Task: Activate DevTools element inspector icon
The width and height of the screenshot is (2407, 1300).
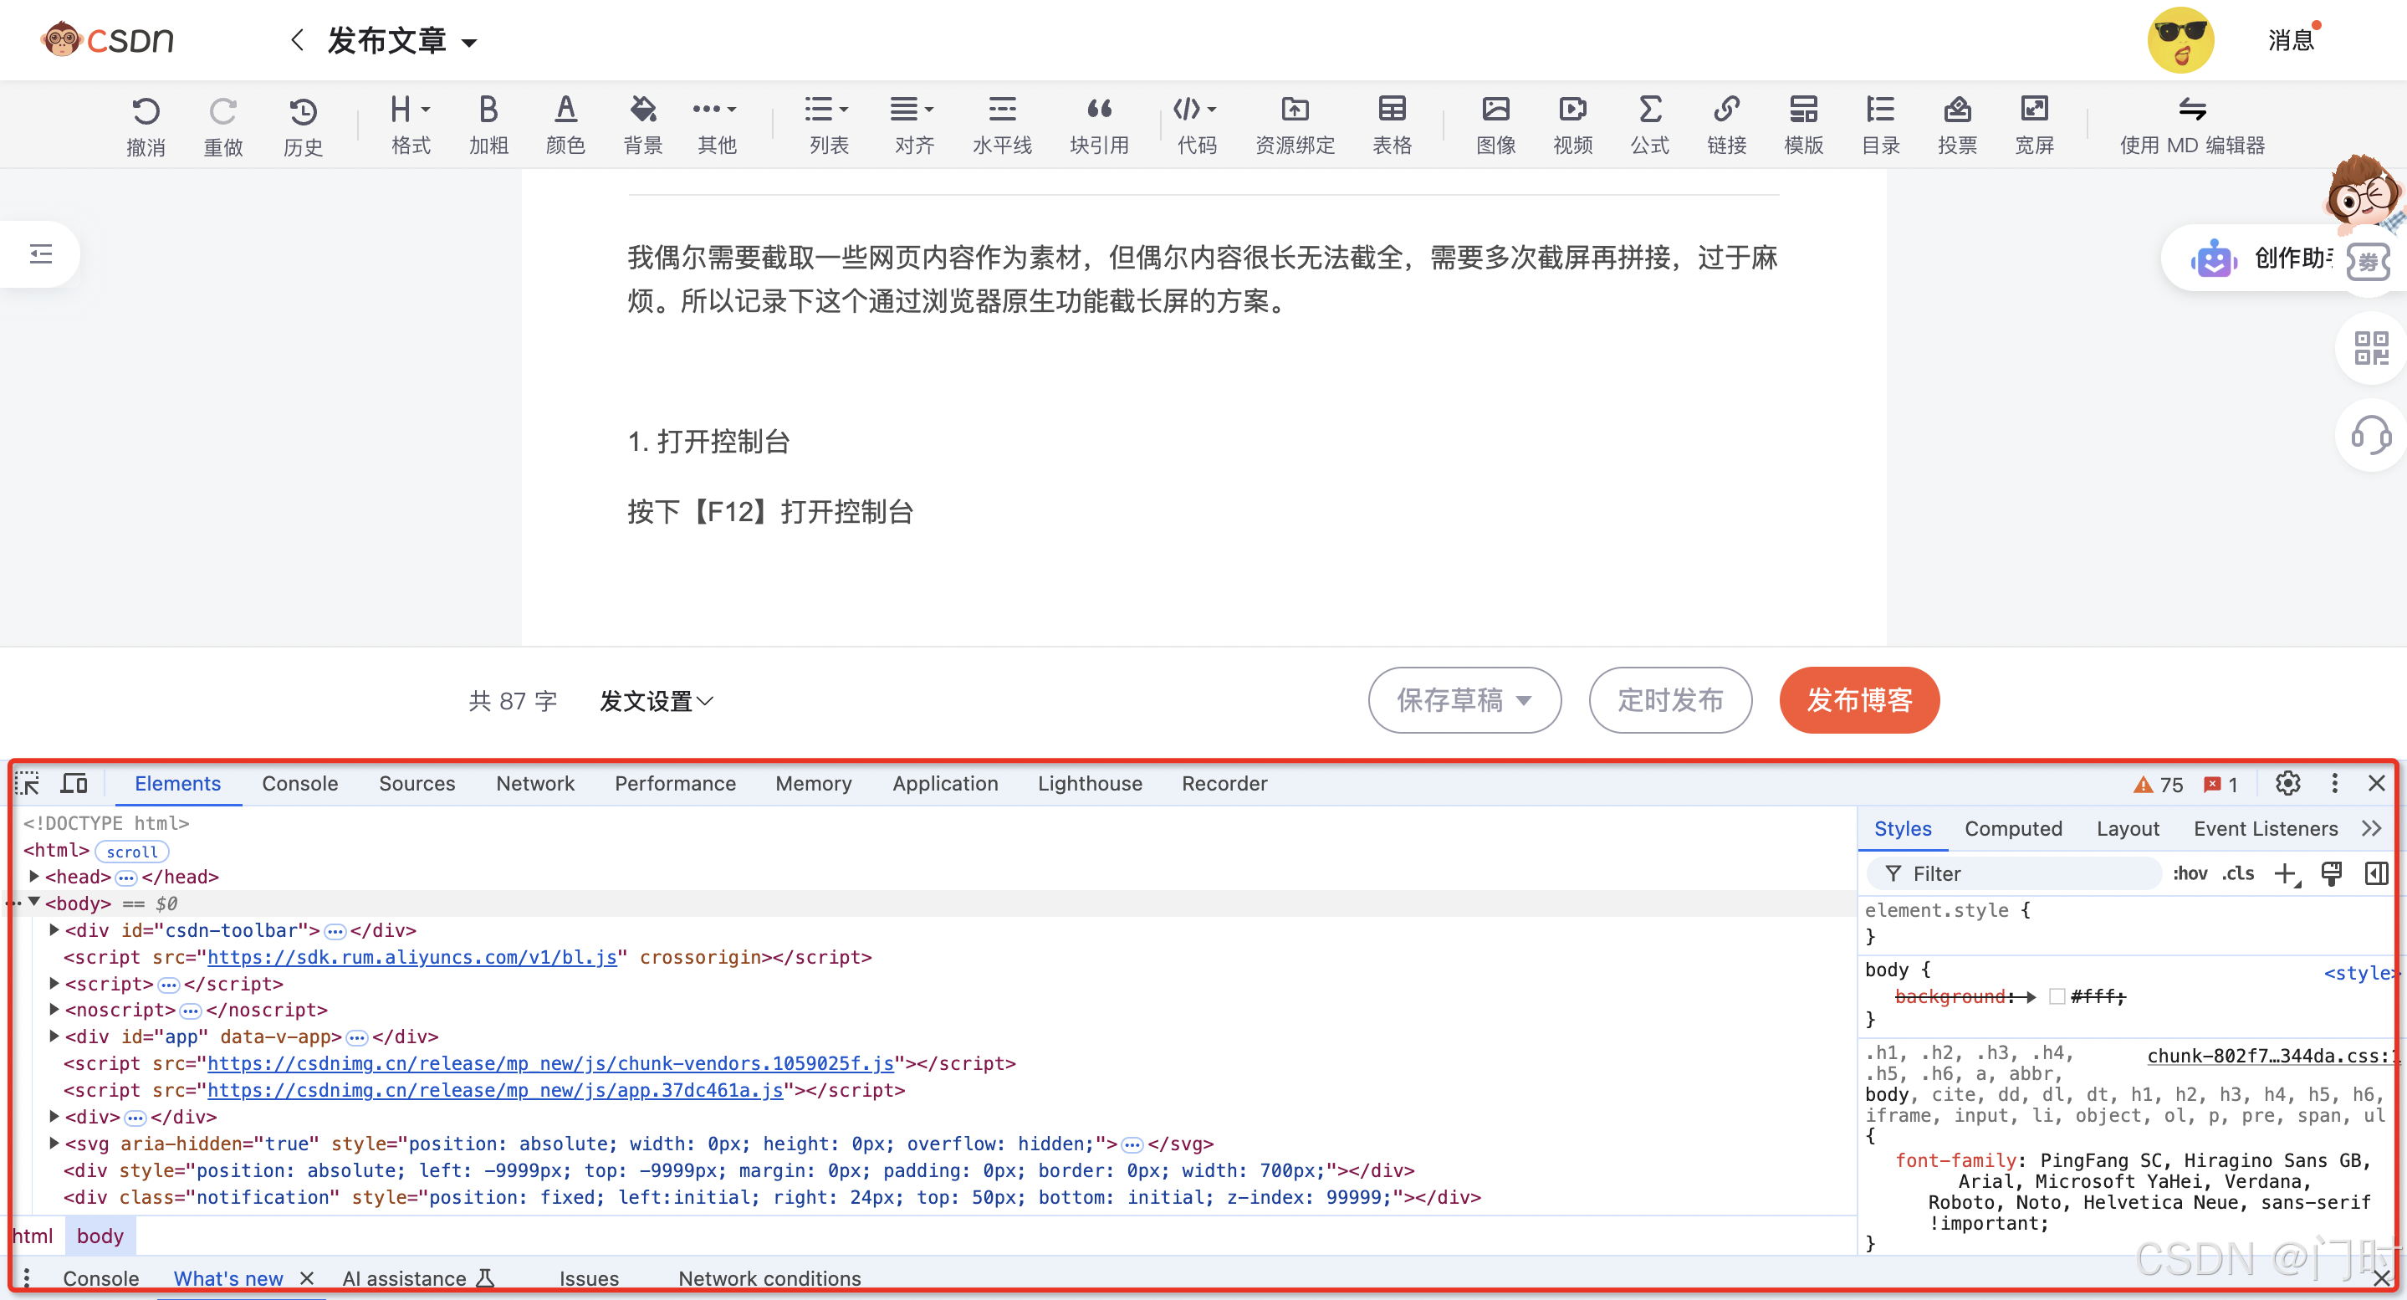Action: (28, 783)
